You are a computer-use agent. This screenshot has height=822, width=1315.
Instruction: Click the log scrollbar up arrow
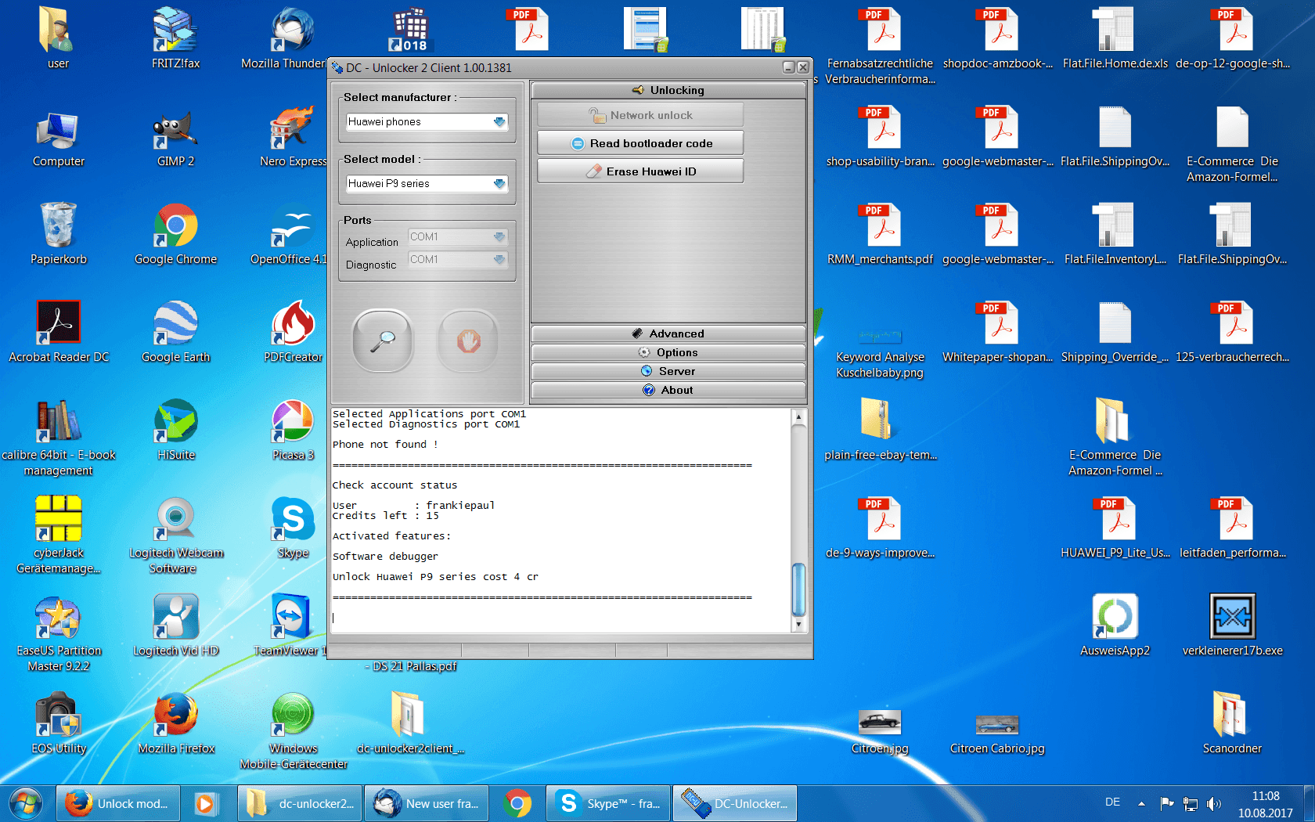[x=798, y=416]
